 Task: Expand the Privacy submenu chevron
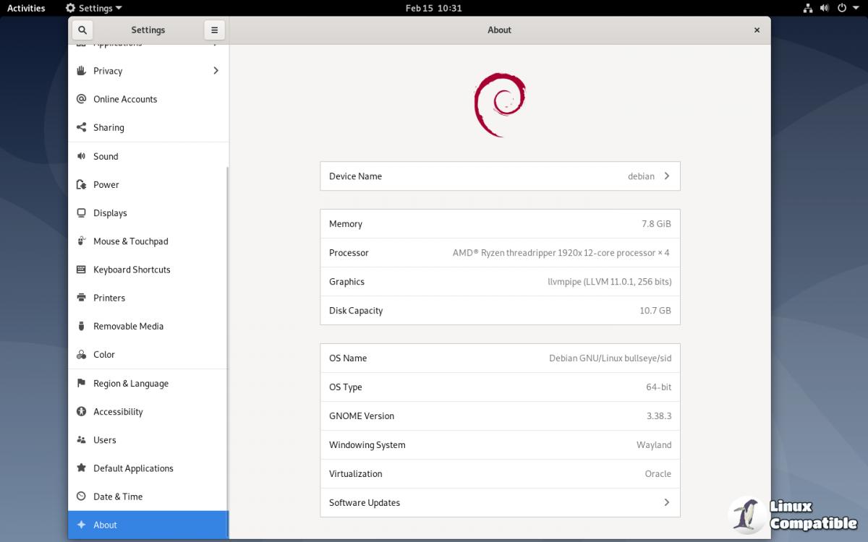[216, 71]
